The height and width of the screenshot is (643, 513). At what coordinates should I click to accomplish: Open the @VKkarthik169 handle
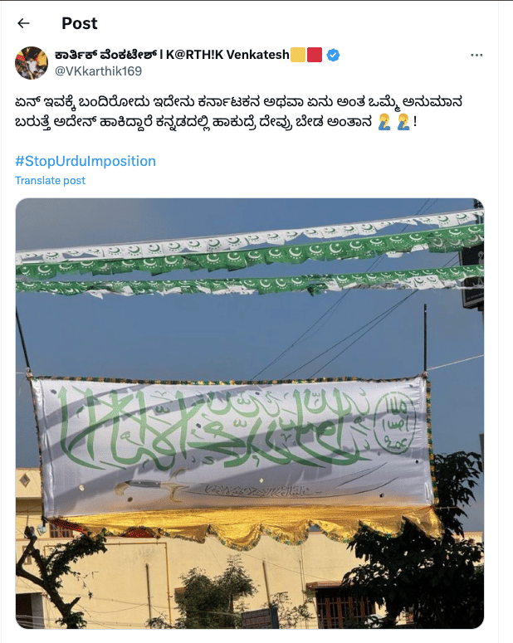(99, 71)
